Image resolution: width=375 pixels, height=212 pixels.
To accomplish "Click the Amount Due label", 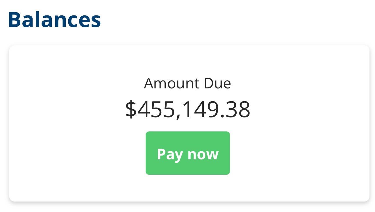I will tap(187, 83).
